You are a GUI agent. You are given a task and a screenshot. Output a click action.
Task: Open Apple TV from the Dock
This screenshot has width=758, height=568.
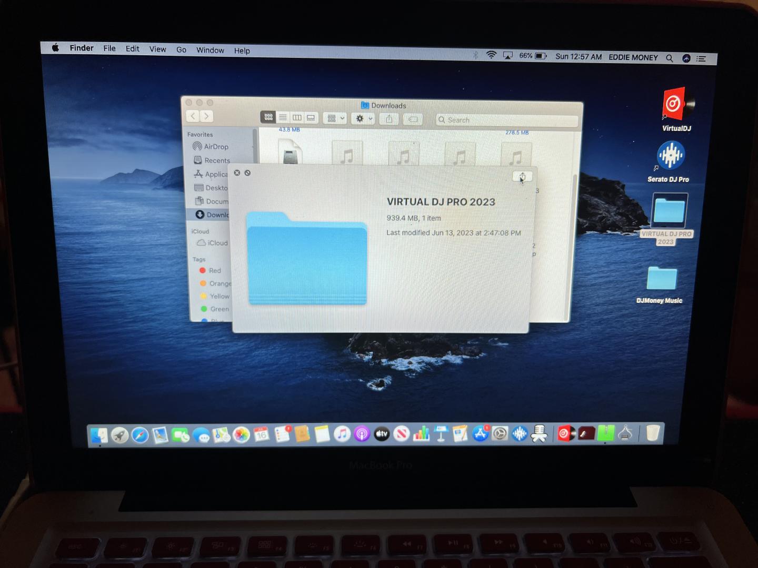(x=382, y=434)
